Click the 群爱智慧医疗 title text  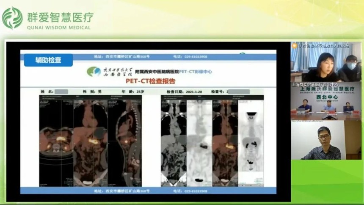pyautogui.click(x=60, y=17)
